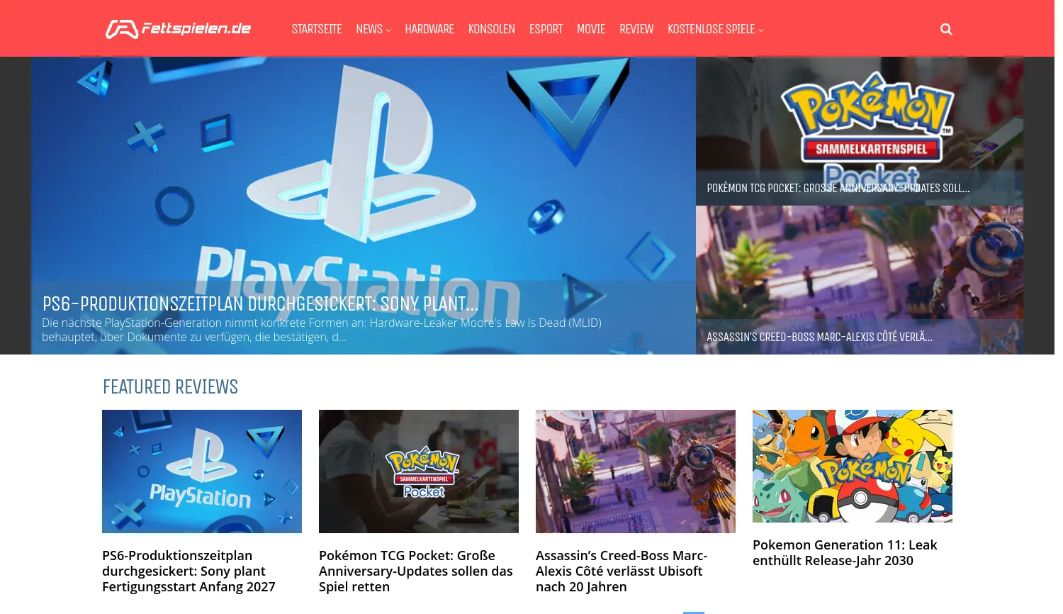Select the Esport menu item
Image resolution: width=1063 pixels, height=614 pixels.
[x=546, y=29]
